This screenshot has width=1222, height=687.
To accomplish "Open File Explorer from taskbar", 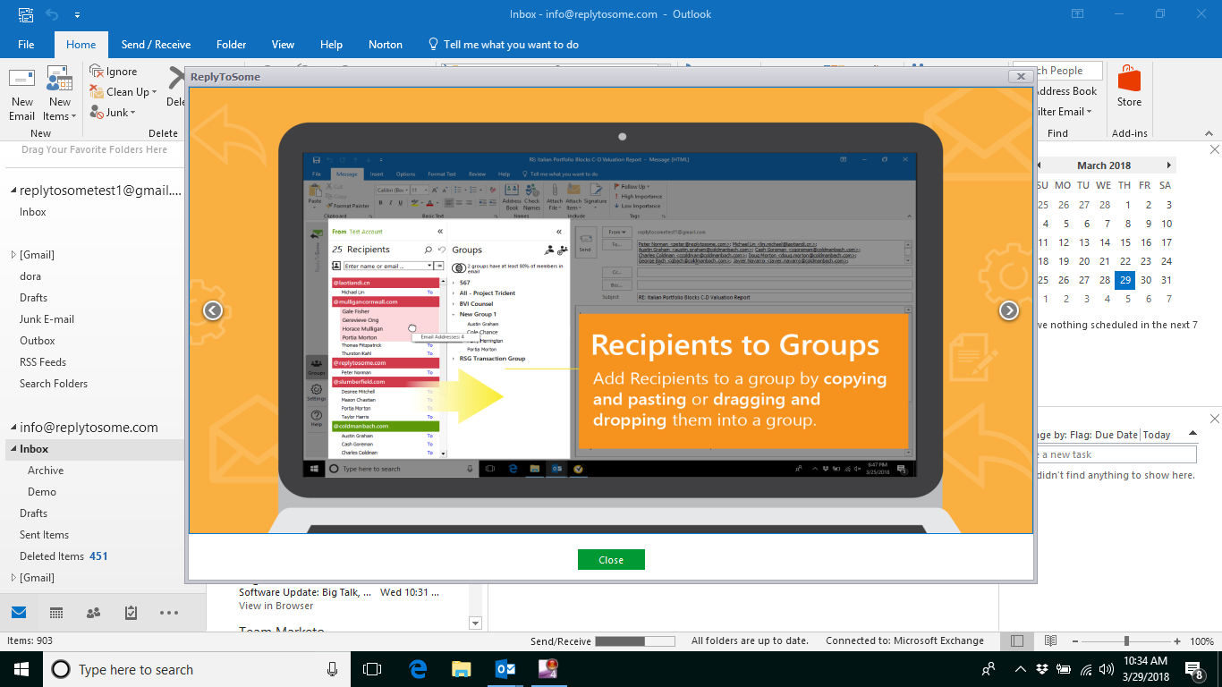I will 461,669.
